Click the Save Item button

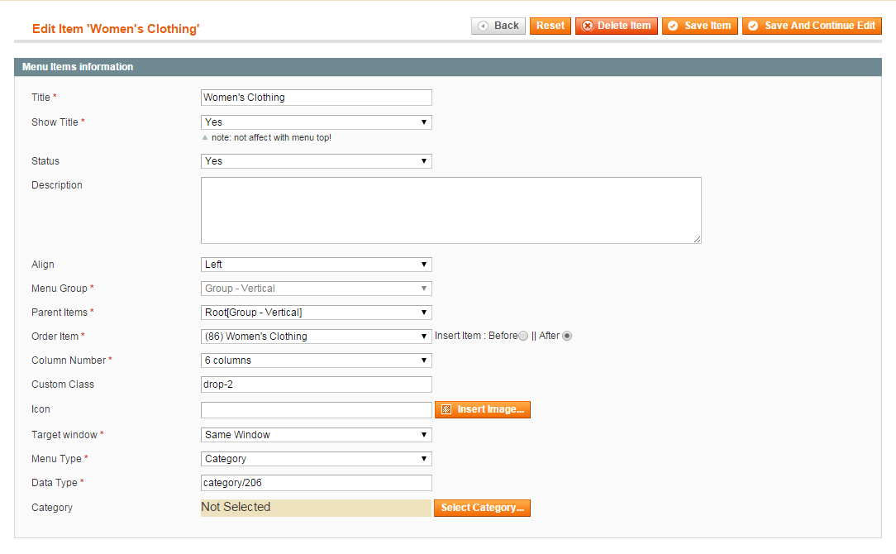coord(700,26)
